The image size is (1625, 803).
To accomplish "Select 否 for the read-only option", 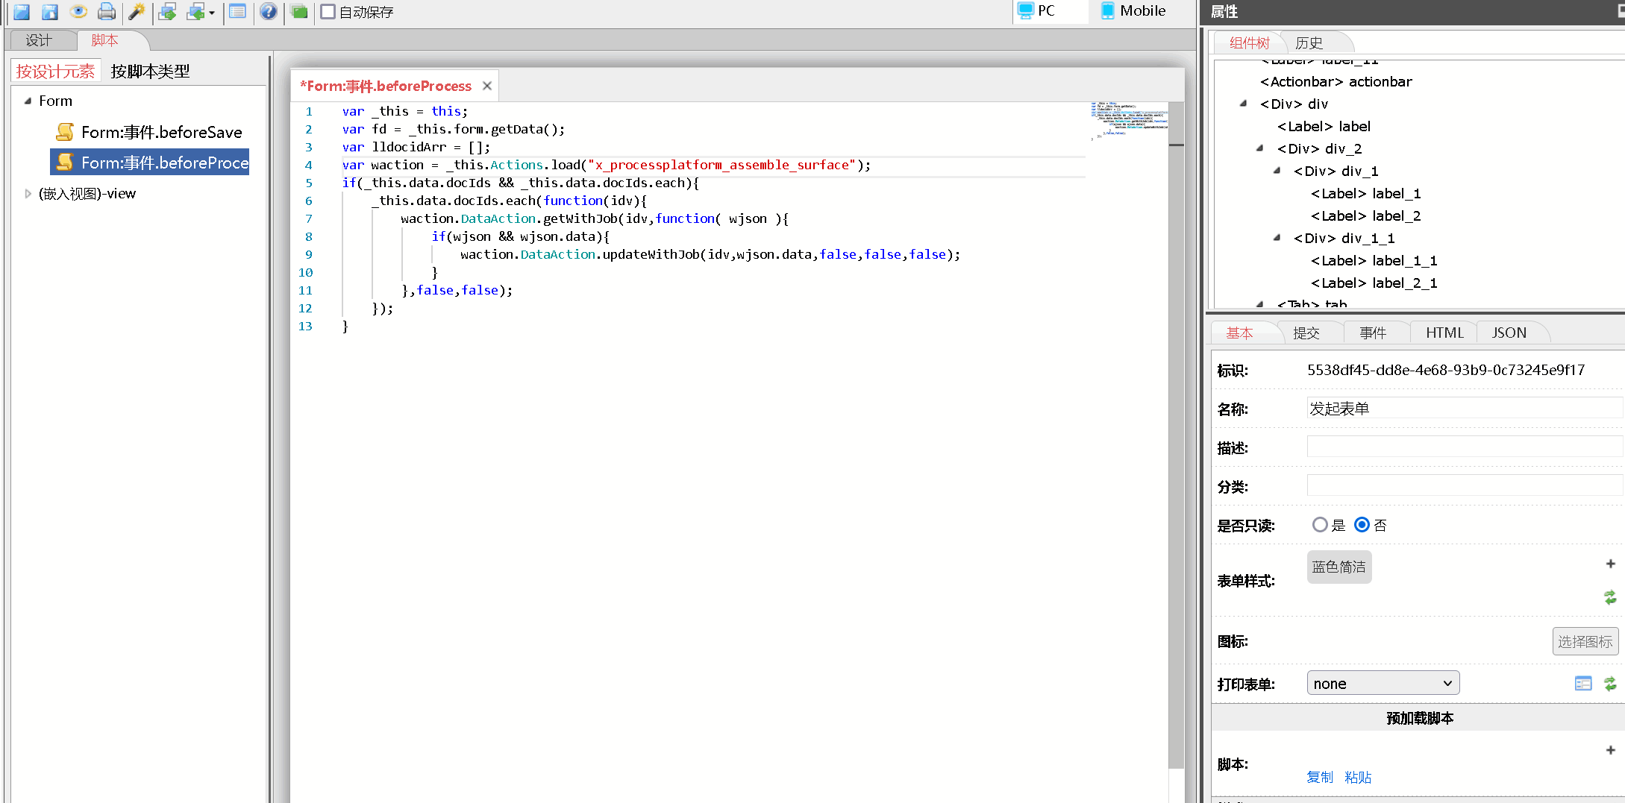I will [x=1362, y=525].
